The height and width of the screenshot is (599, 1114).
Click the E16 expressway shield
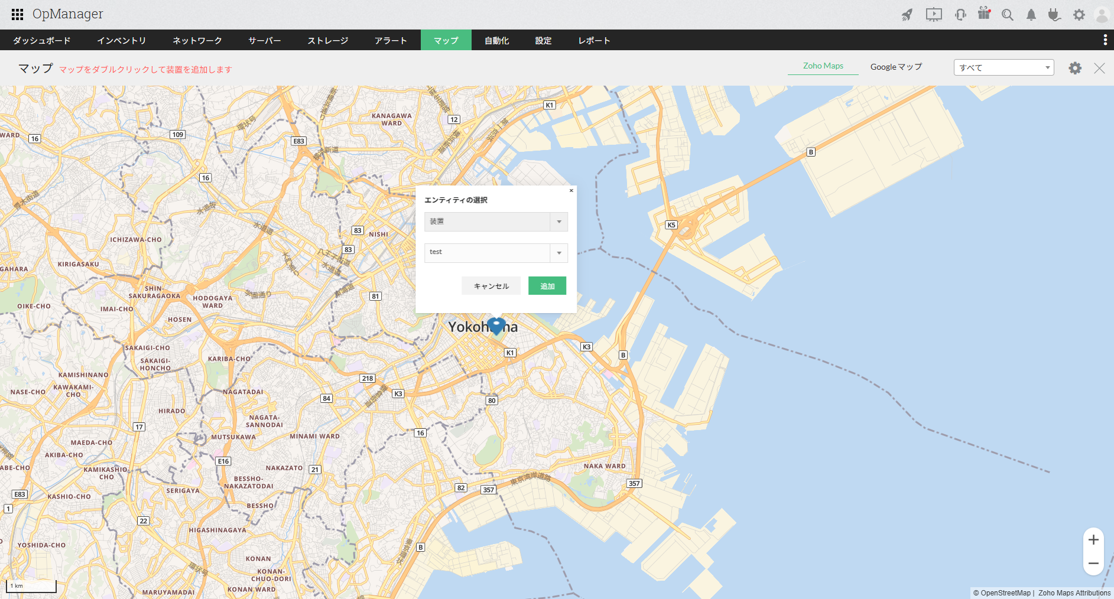tap(223, 461)
